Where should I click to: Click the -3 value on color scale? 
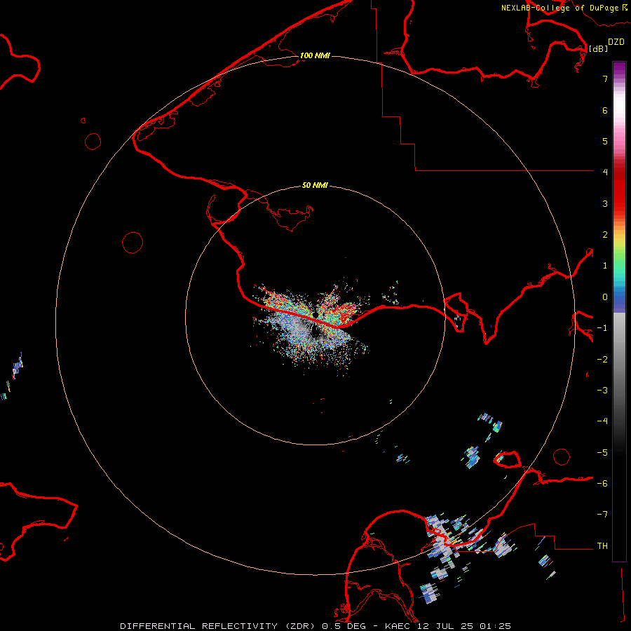click(x=602, y=391)
